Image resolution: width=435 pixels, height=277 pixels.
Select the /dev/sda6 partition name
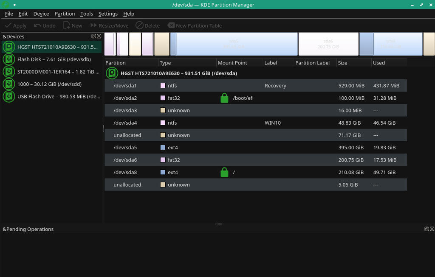click(125, 160)
